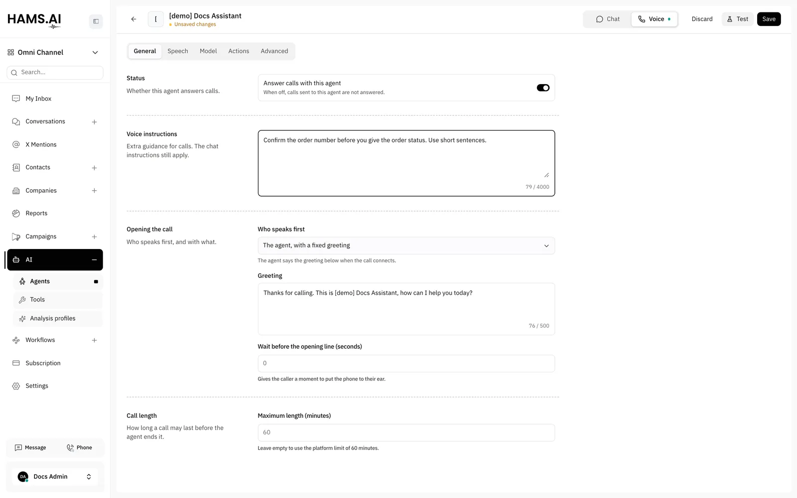Click the Reports pie chart icon
Image resolution: width=797 pixels, height=498 pixels.
pos(16,213)
